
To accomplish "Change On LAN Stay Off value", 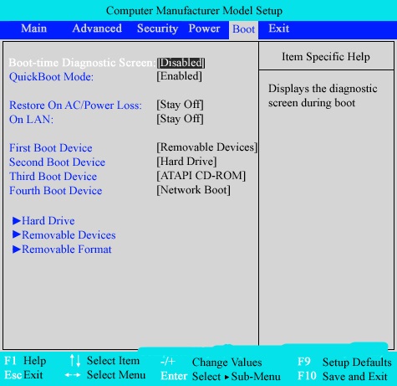I will (180, 119).
